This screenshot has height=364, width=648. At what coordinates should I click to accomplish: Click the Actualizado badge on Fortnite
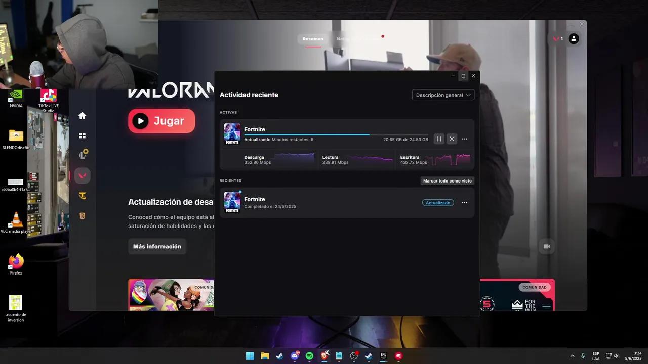click(438, 203)
